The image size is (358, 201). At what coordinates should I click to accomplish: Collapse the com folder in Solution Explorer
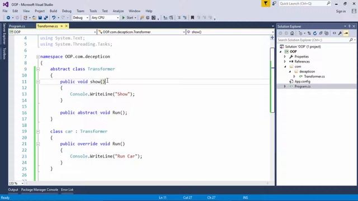[285, 66]
